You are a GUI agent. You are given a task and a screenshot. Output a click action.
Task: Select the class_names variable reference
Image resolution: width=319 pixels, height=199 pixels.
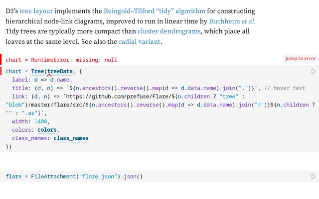(71, 138)
